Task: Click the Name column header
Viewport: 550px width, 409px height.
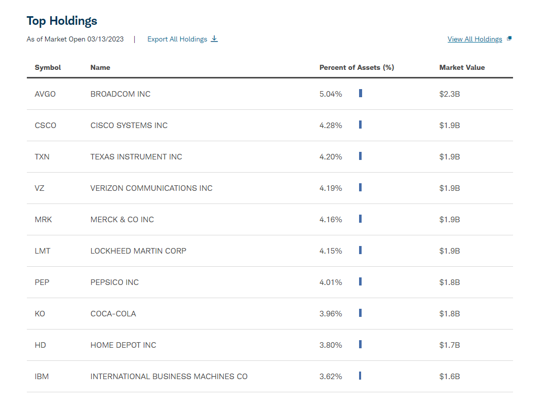Action: 100,67
